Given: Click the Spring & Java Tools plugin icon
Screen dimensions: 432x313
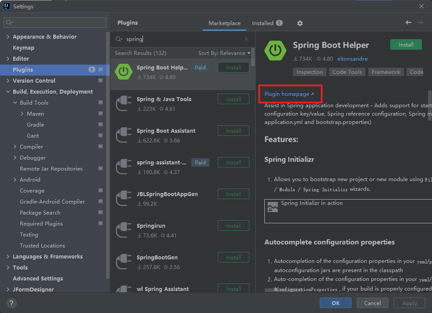Looking at the screenshot, I should 124,103.
